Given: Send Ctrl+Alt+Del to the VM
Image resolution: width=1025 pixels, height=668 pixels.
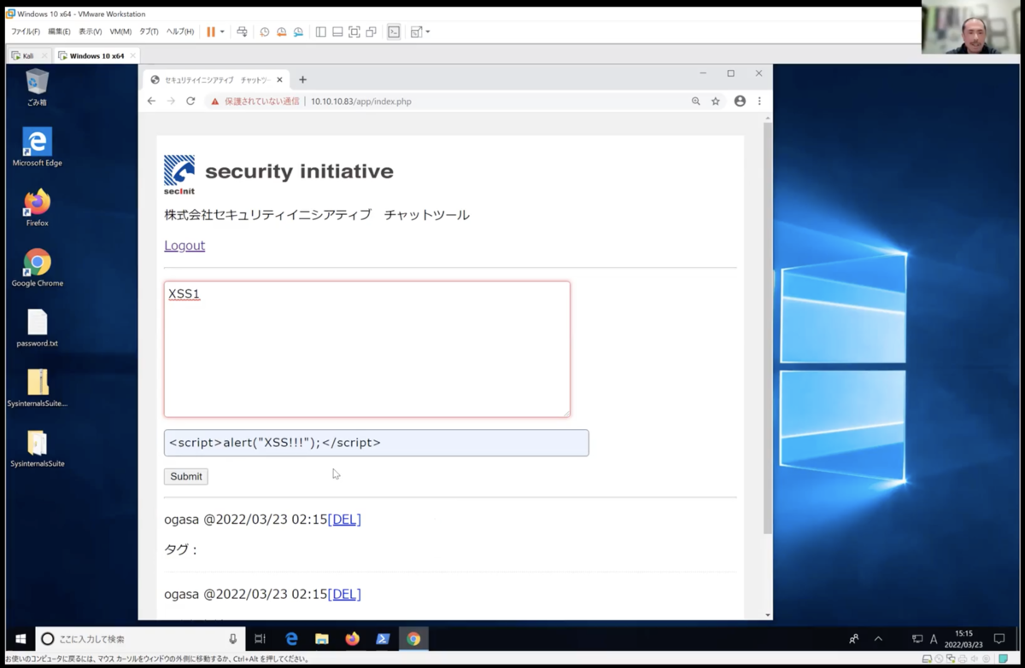Looking at the screenshot, I should [243, 32].
